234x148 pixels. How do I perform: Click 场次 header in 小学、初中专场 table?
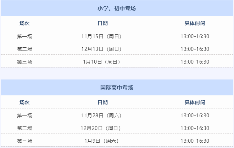point(24,23)
